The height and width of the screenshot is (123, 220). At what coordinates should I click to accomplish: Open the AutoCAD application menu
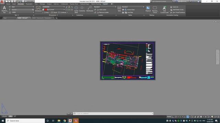click(2, 2)
